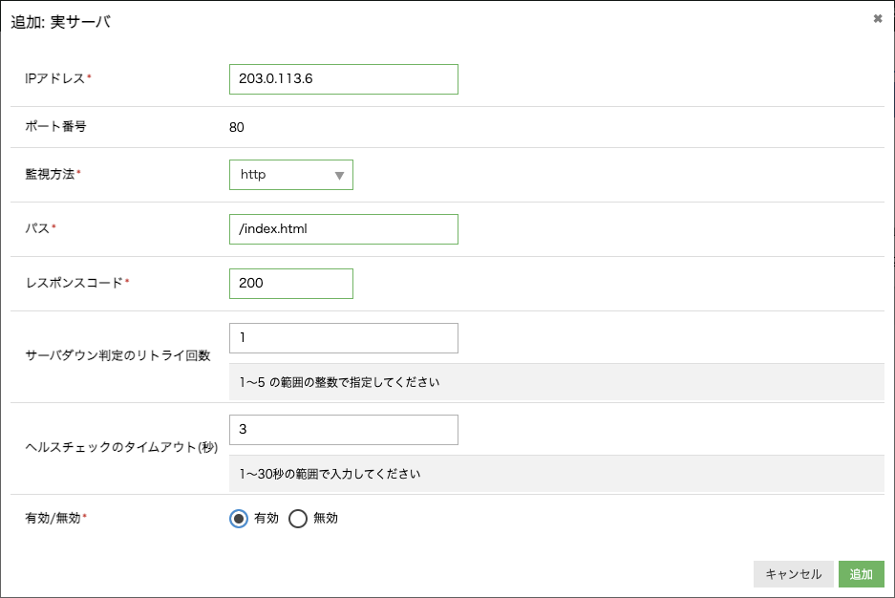This screenshot has width=895, height=598.
Task: Click the 1〜5 の範囲 hint text
Action: pyautogui.click(x=339, y=382)
